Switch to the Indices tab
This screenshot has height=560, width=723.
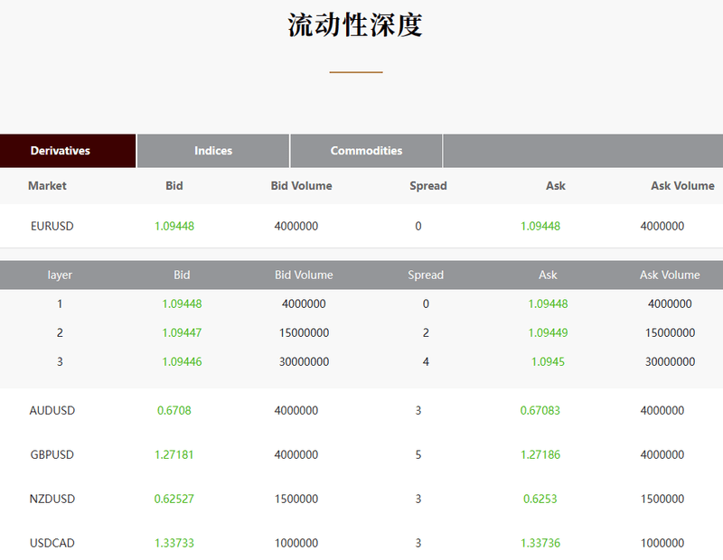pyautogui.click(x=212, y=150)
